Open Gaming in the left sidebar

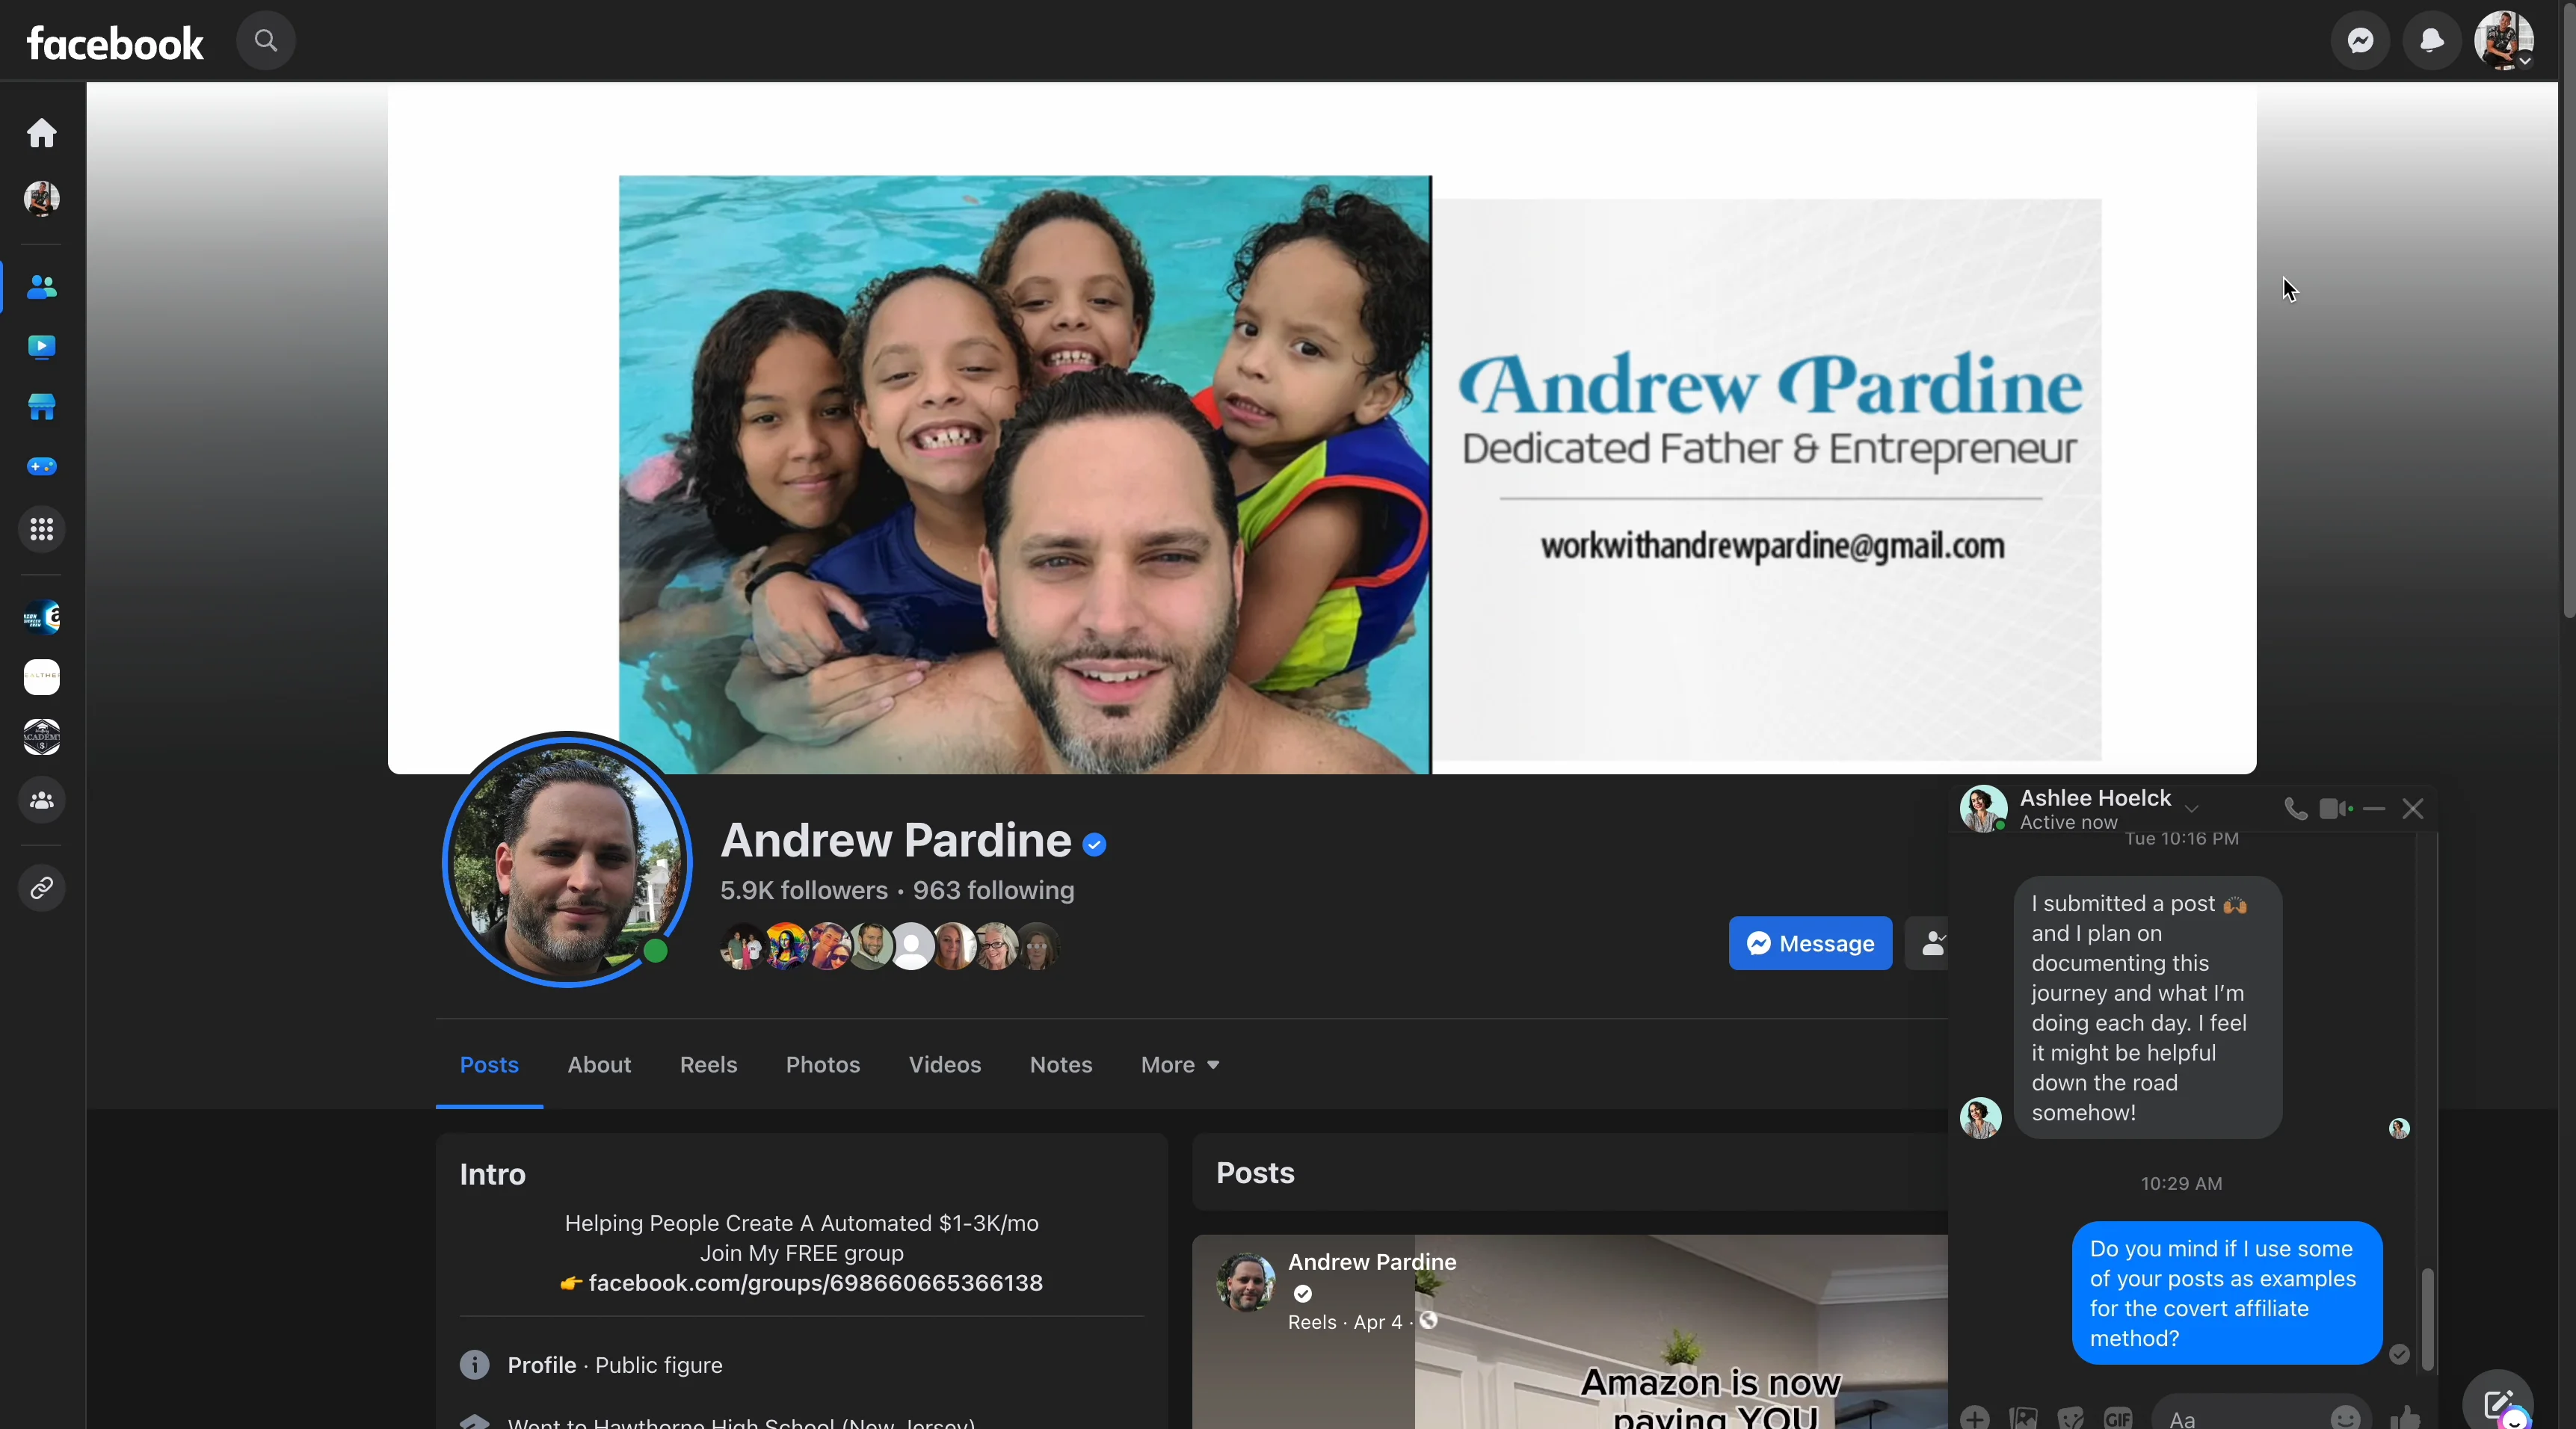[42, 467]
